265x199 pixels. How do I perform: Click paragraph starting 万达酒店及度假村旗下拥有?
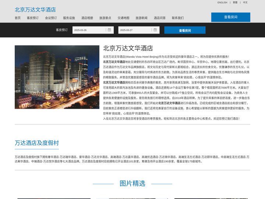pos(132,159)
